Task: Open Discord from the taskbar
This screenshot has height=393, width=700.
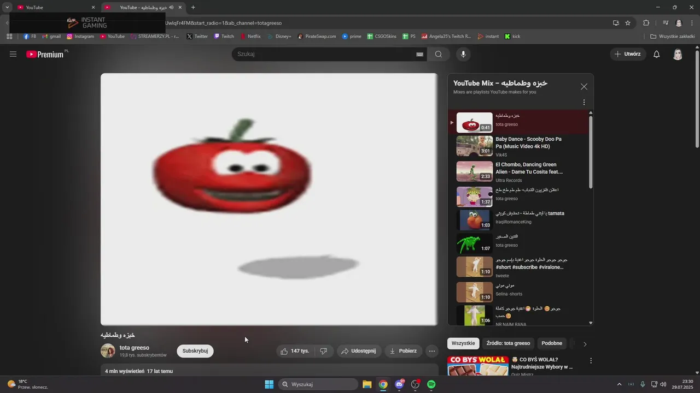Action: click(x=400, y=384)
